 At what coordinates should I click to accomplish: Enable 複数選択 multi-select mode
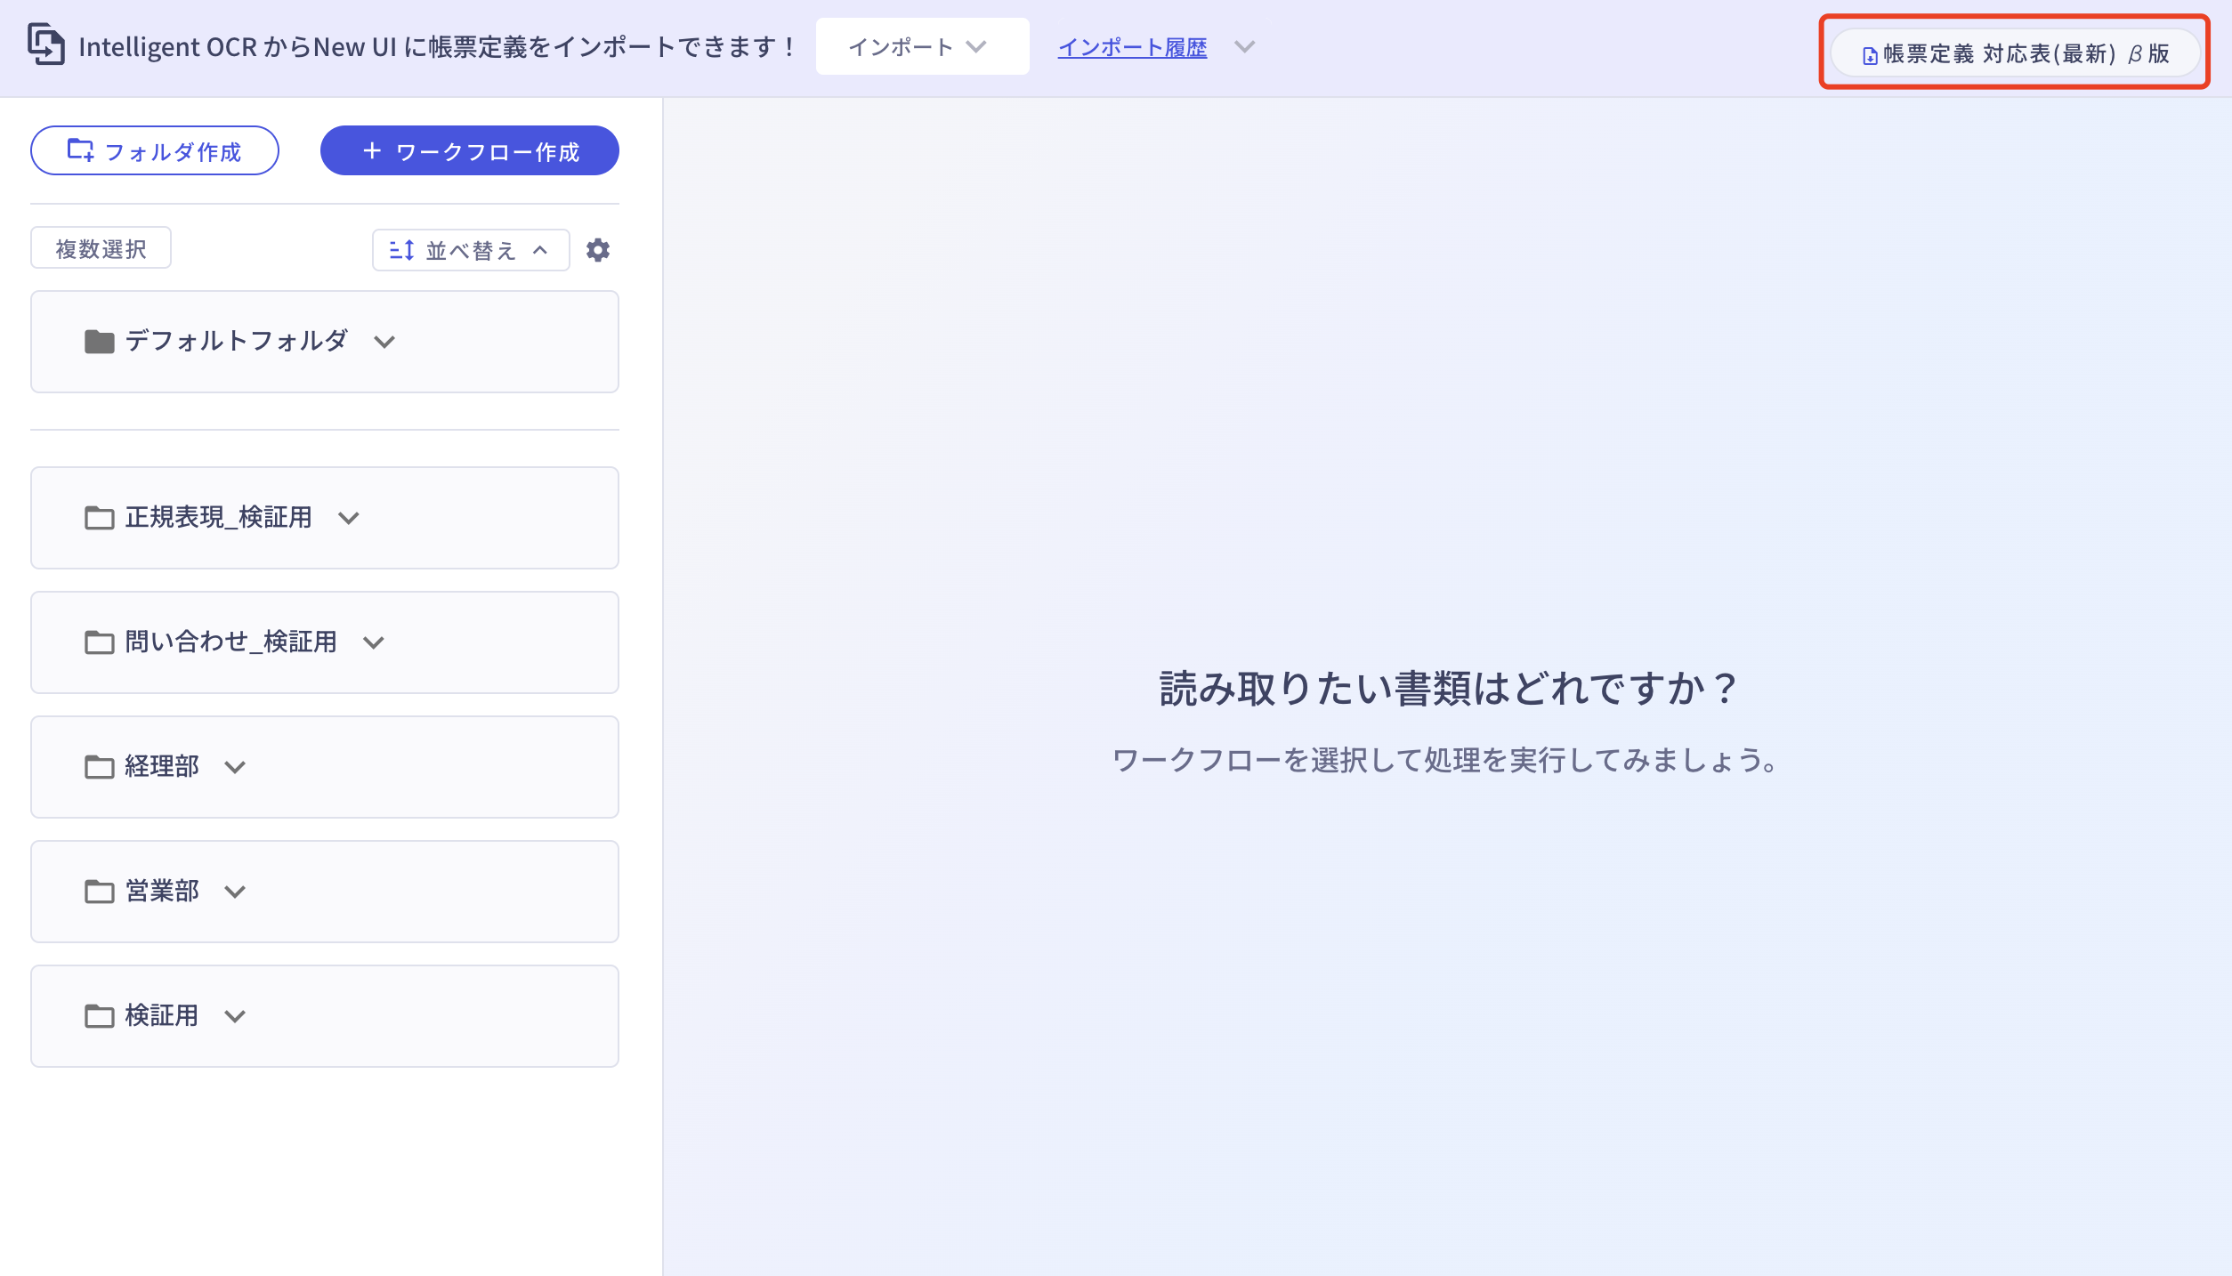101,248
